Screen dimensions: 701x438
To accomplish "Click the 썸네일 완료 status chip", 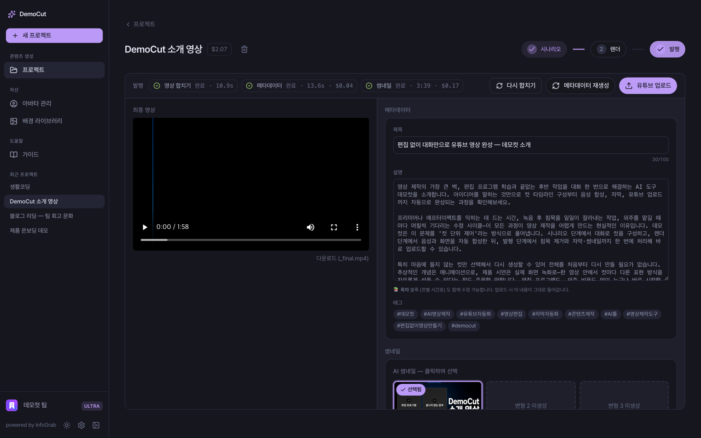I will [412, 86].
